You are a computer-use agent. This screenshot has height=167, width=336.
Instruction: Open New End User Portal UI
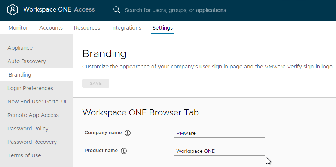tap(37, 102)
